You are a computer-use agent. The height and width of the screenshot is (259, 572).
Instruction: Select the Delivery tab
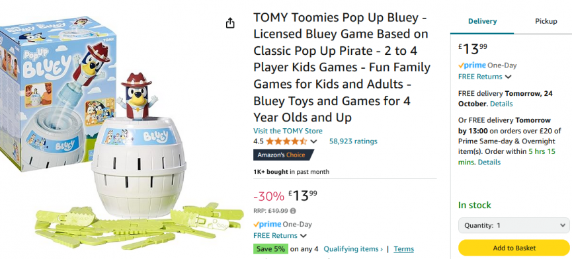(482, 21)
